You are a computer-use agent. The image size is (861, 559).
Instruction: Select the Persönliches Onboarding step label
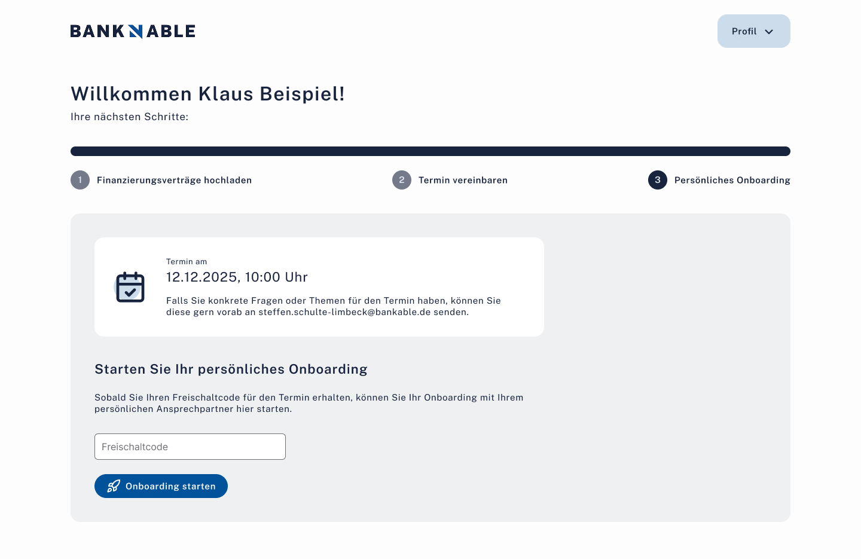[x=732, y=180]
